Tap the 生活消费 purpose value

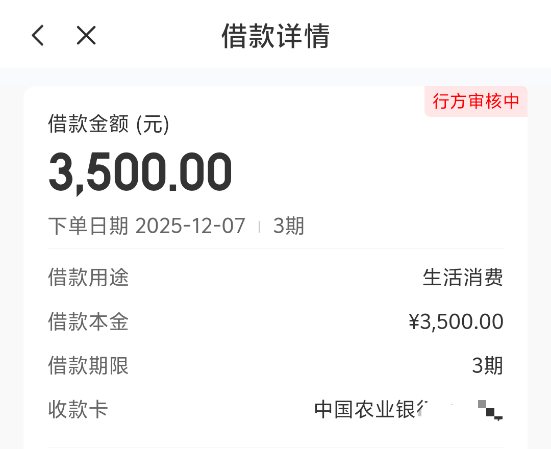pyautogui.click(x=463, y=278)
